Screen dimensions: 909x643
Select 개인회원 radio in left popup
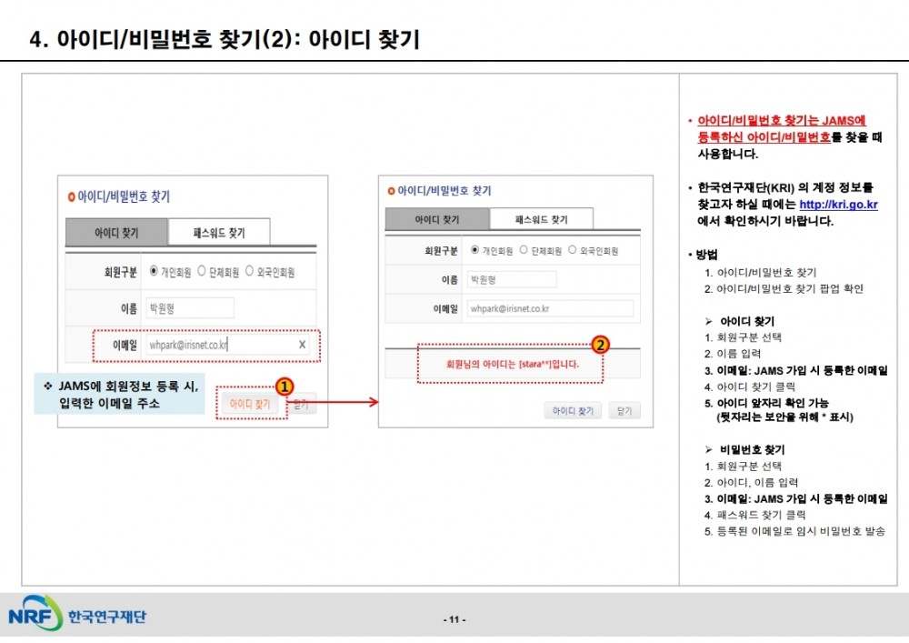point(154,271)
